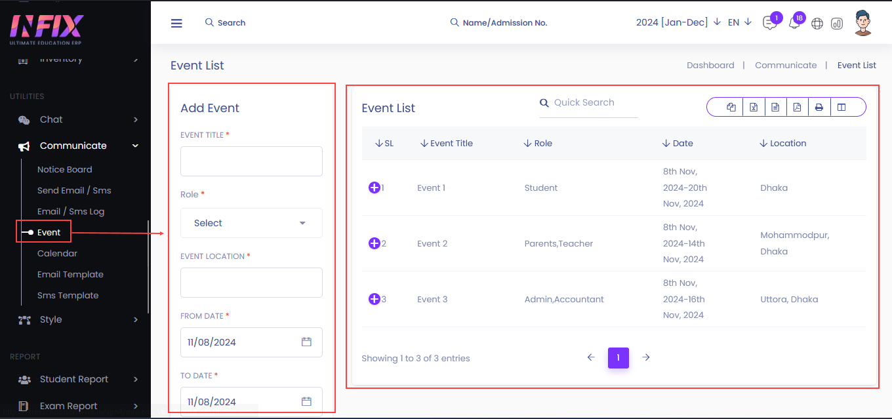
Task: Open Send Email / Sms menu item
Action: coord(74,190)
